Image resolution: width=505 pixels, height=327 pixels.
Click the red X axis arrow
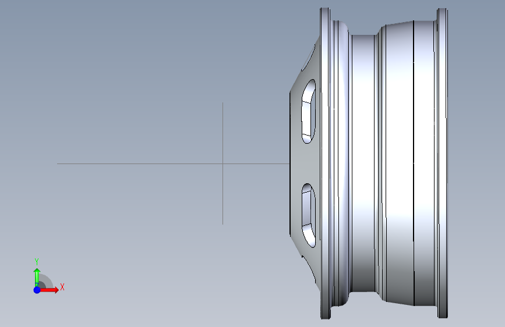pyautogui.click(x=48, y=290)
